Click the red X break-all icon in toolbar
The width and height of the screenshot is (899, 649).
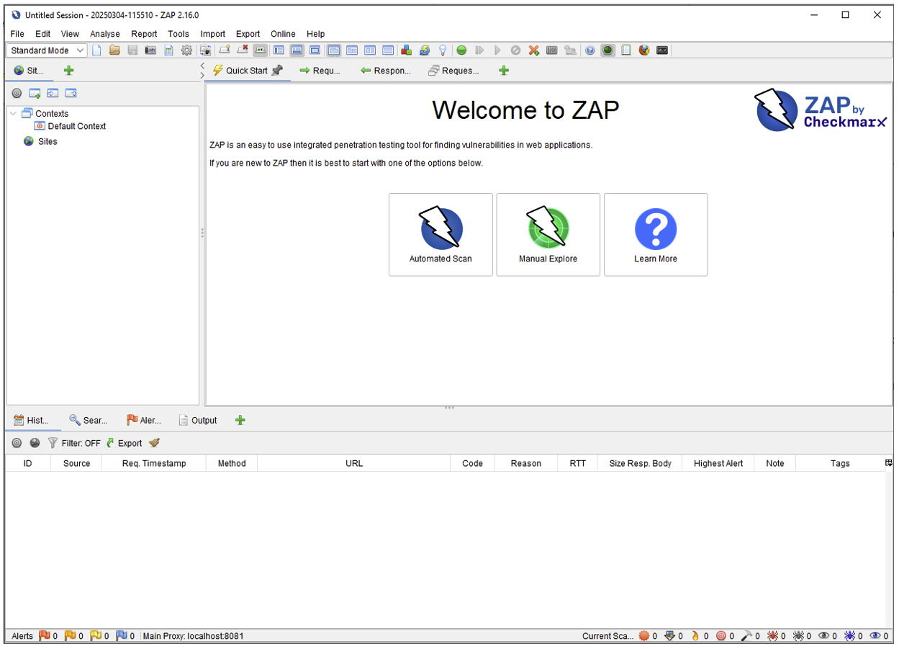(x=533, y=50)
